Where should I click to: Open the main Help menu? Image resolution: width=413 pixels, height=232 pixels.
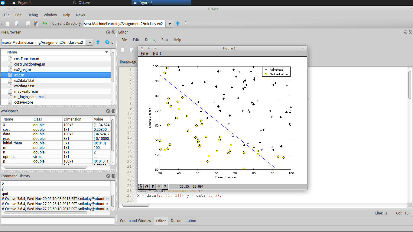pyautogui.click(x=67, y=15)
